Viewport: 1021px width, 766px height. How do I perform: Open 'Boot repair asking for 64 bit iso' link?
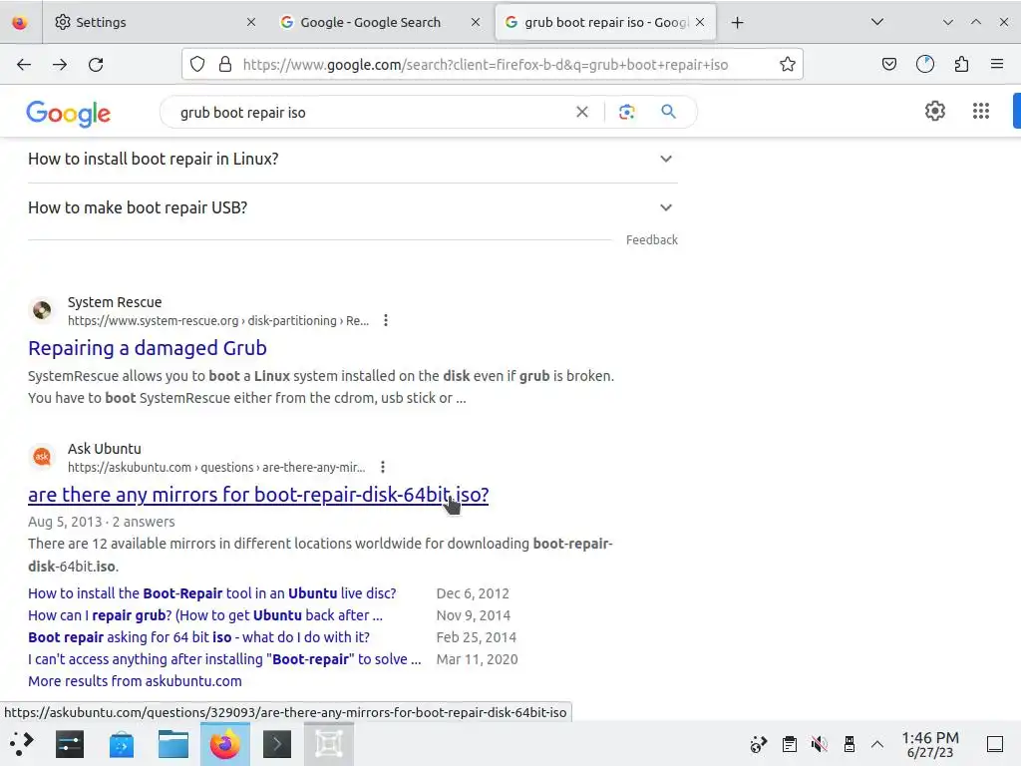(x=198, y=637)
